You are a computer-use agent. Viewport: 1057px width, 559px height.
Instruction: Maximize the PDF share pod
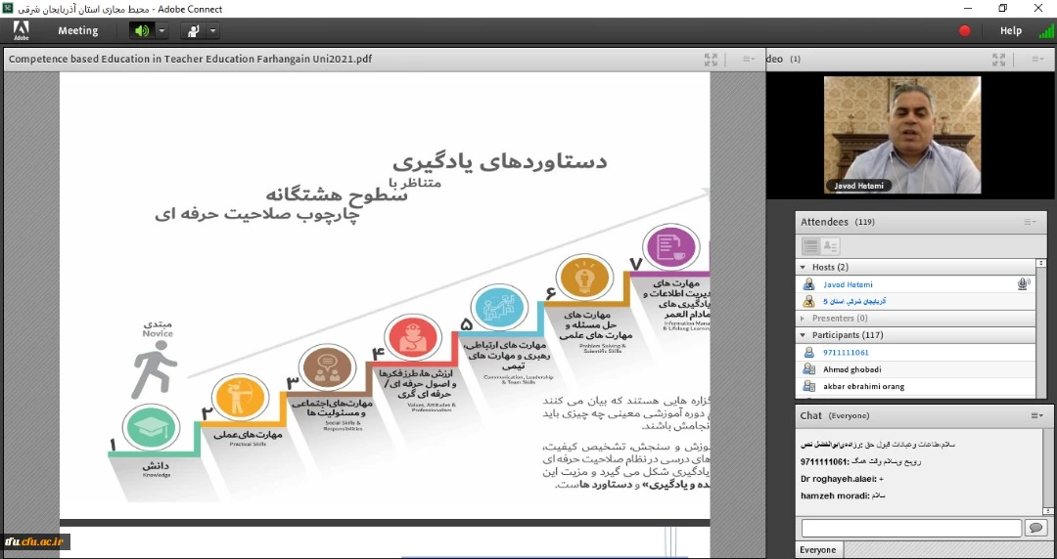pos(711,59)
